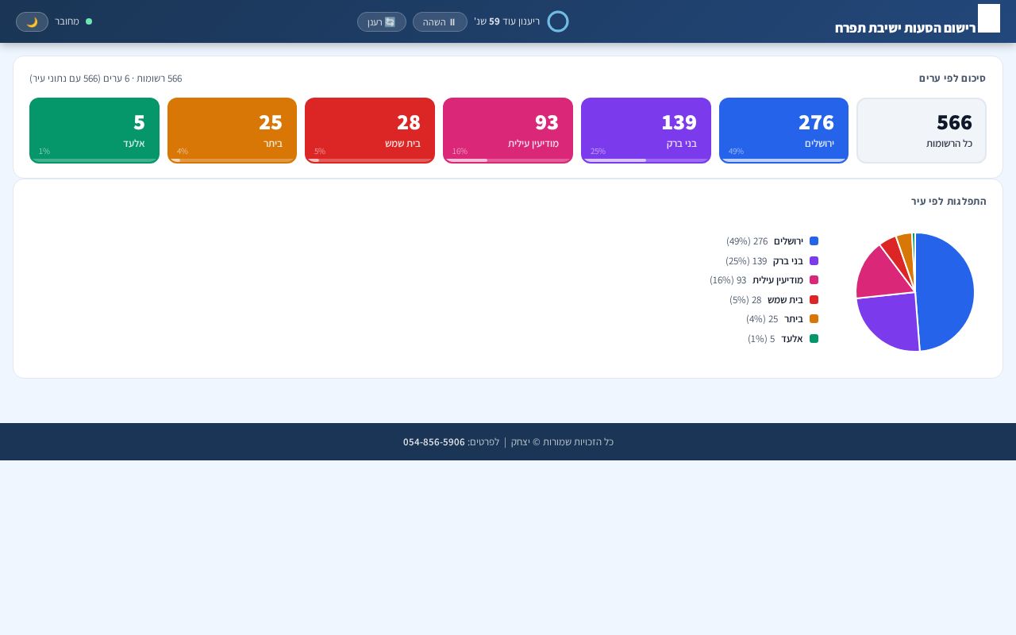Click the orange ביתר legend swatch
Screen dimensions: 1016x635
pos(814,319)
